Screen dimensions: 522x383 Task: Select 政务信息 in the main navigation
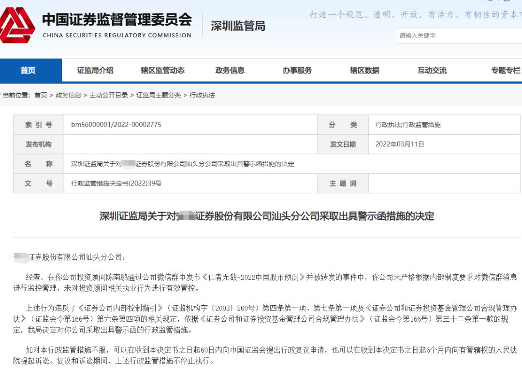tap(230, 71)
